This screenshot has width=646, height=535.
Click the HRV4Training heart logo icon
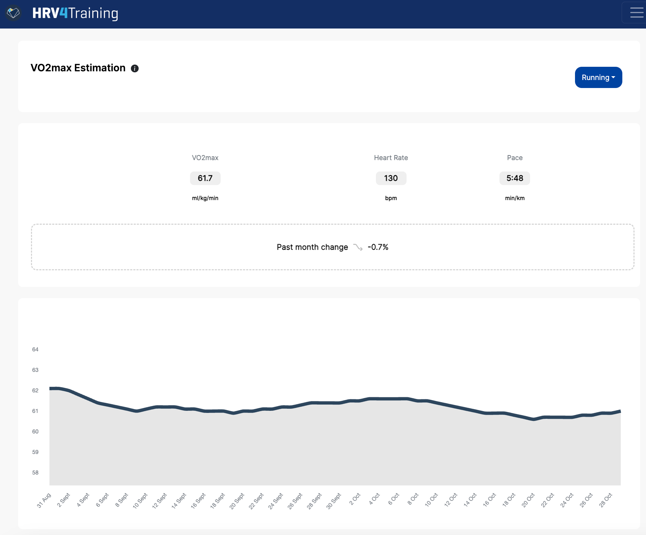(13, 13)
